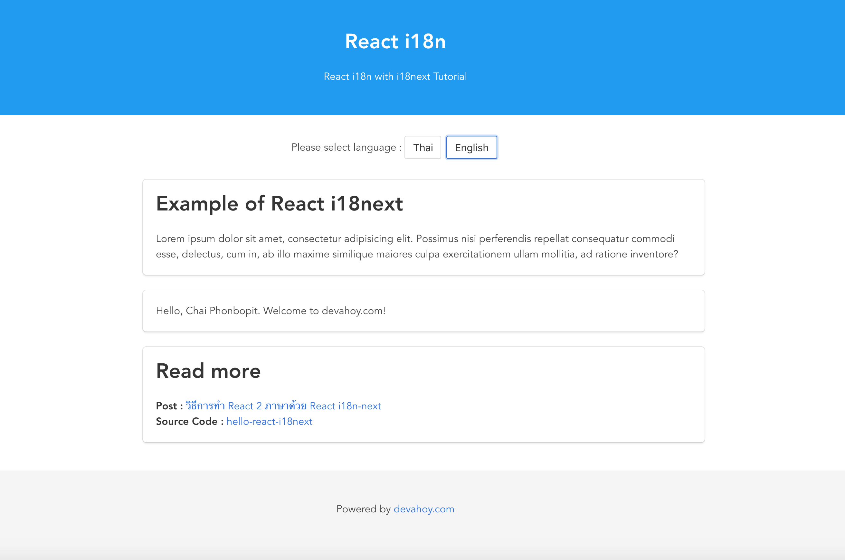845x560 pixels.
Task: Click the "Read more" heading
Action: [x=208, y=371]
